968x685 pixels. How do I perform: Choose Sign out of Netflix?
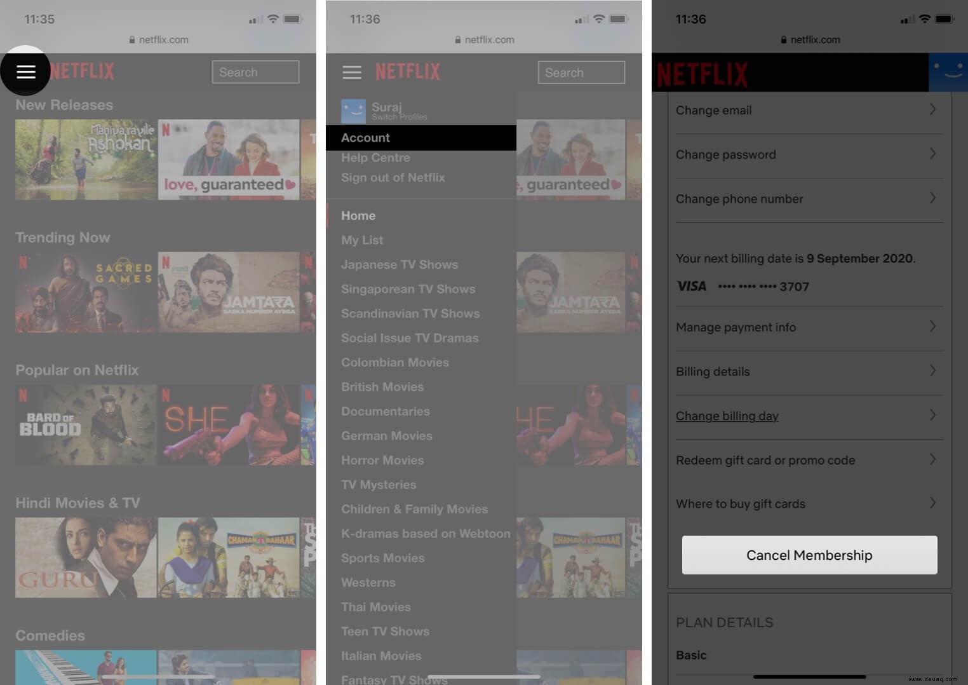point(393,177)
